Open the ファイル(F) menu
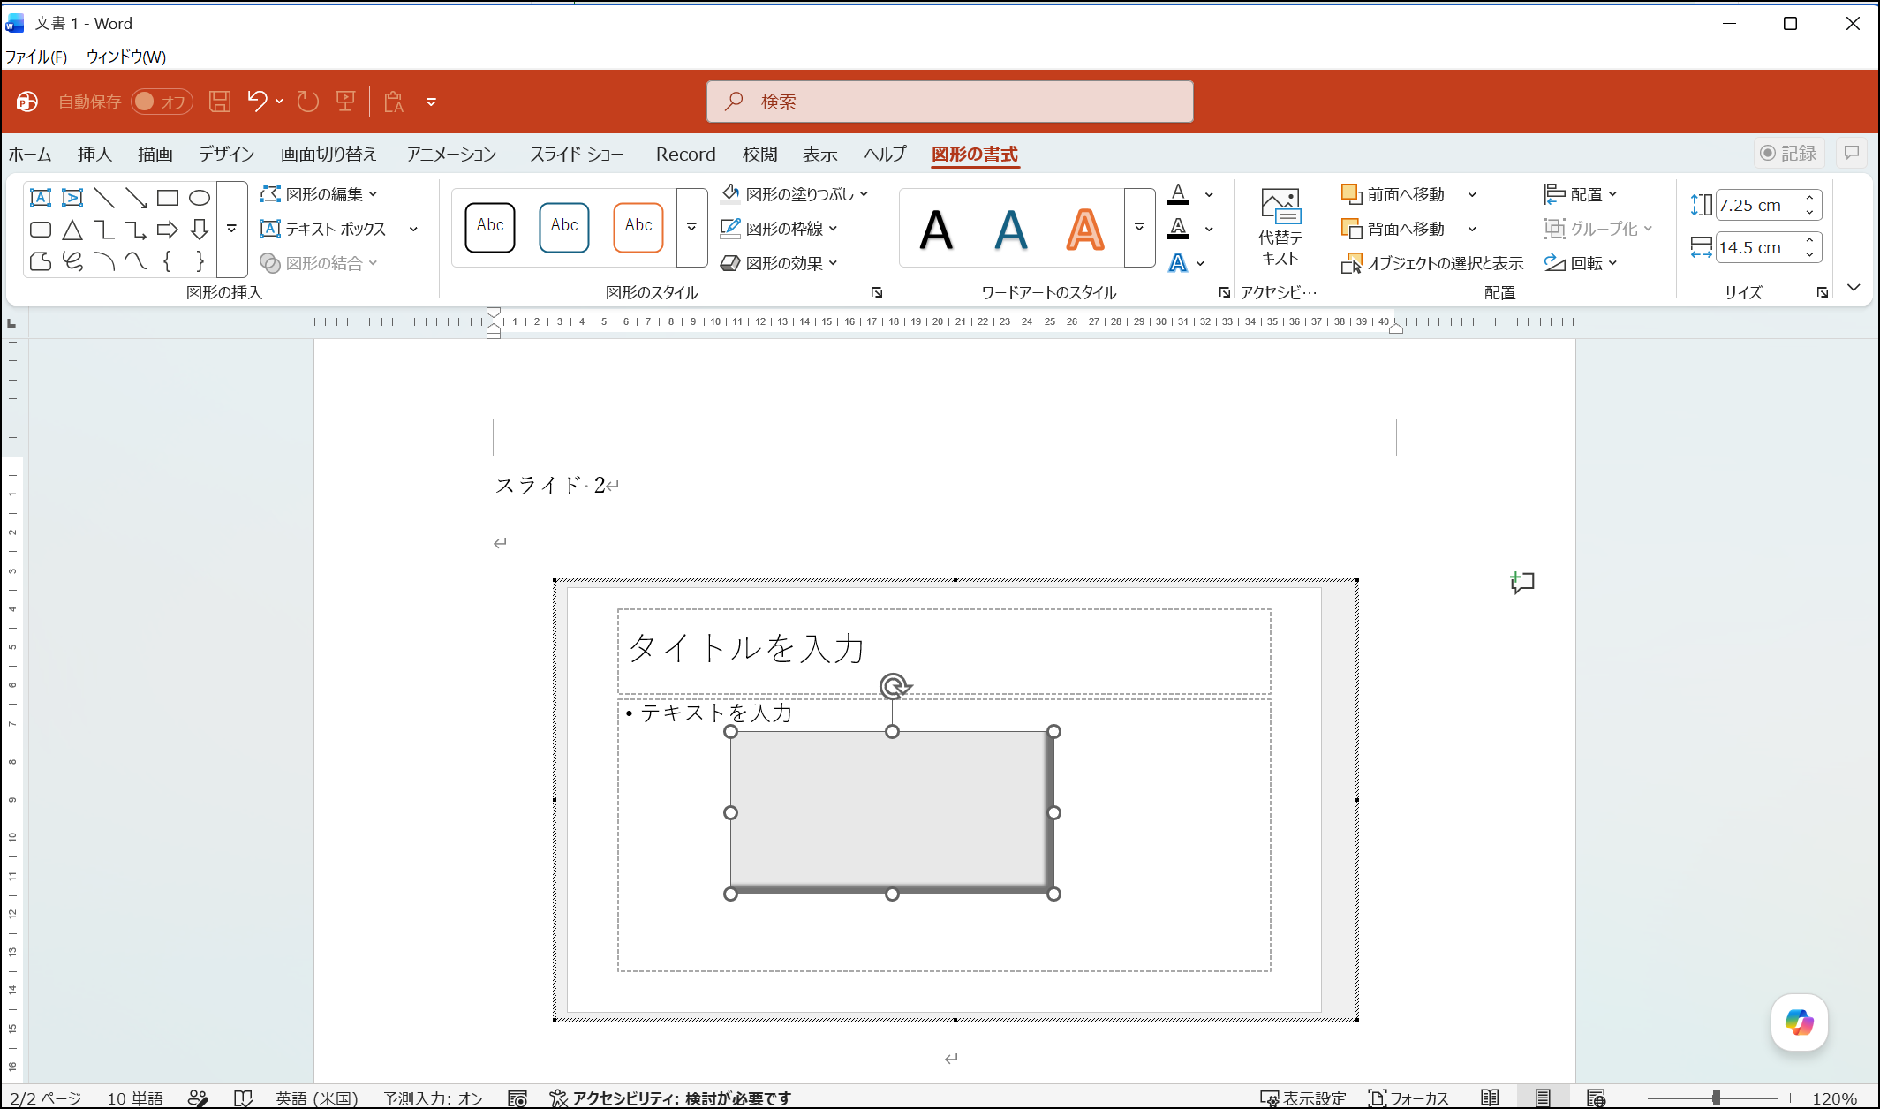This screenshot has height=1109, width=1880. point(36,57)
